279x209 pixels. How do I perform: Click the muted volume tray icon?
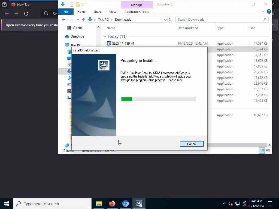pyautogui.click(x=231, y=204)
